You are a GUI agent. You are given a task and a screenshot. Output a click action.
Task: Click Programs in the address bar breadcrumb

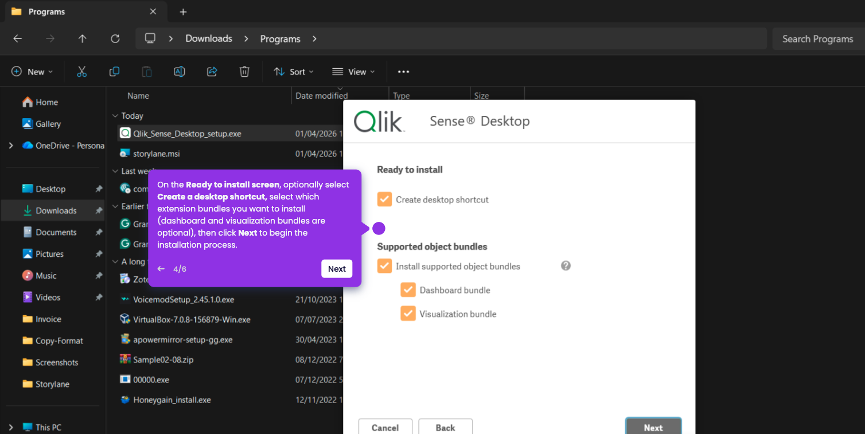click(280, 38)
